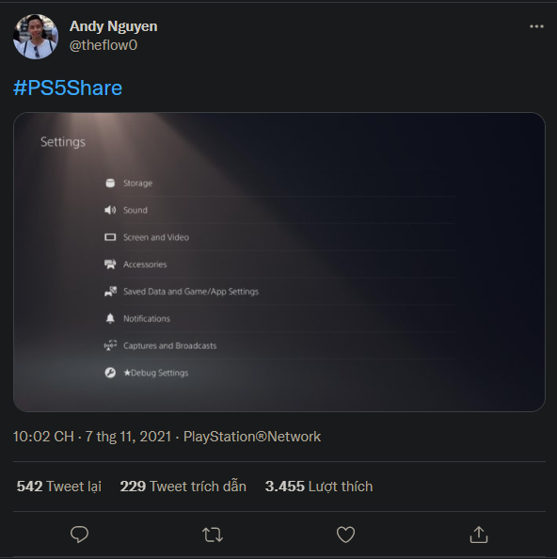Open the @theflow0 handle link
The width and height of the screenshot is (557, 559).
(103, 45)
